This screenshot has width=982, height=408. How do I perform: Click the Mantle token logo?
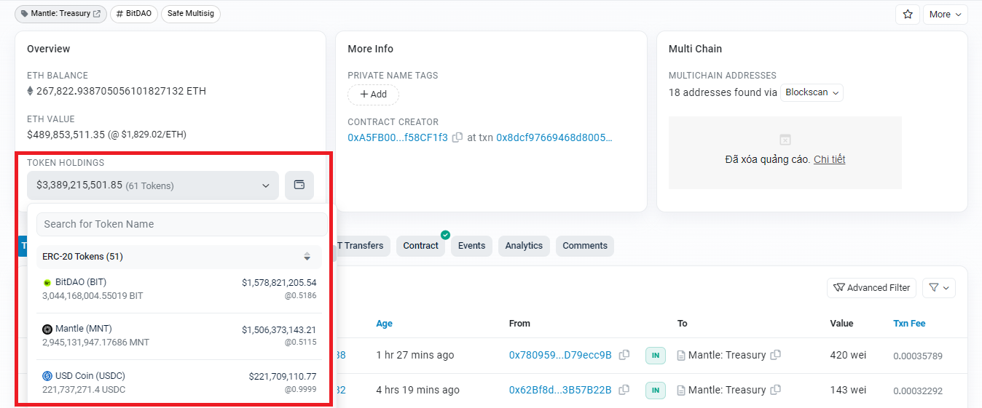click(x=47, y=329)
